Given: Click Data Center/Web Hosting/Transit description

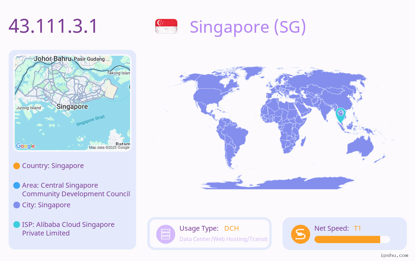Looking at the screenshot, I should pos(224,239).
